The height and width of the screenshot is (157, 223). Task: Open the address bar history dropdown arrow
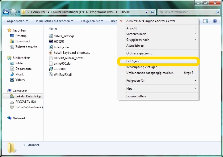click(x=147, y=12)
